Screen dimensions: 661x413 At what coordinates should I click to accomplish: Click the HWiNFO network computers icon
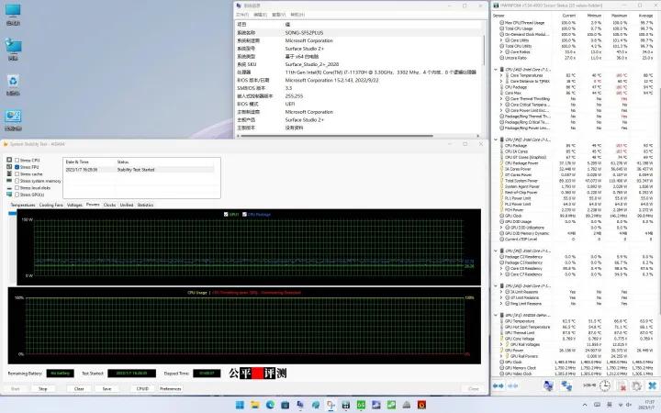568,385
